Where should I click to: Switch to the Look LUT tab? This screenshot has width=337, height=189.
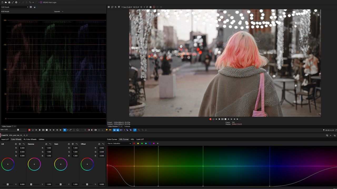coord(140,139)
